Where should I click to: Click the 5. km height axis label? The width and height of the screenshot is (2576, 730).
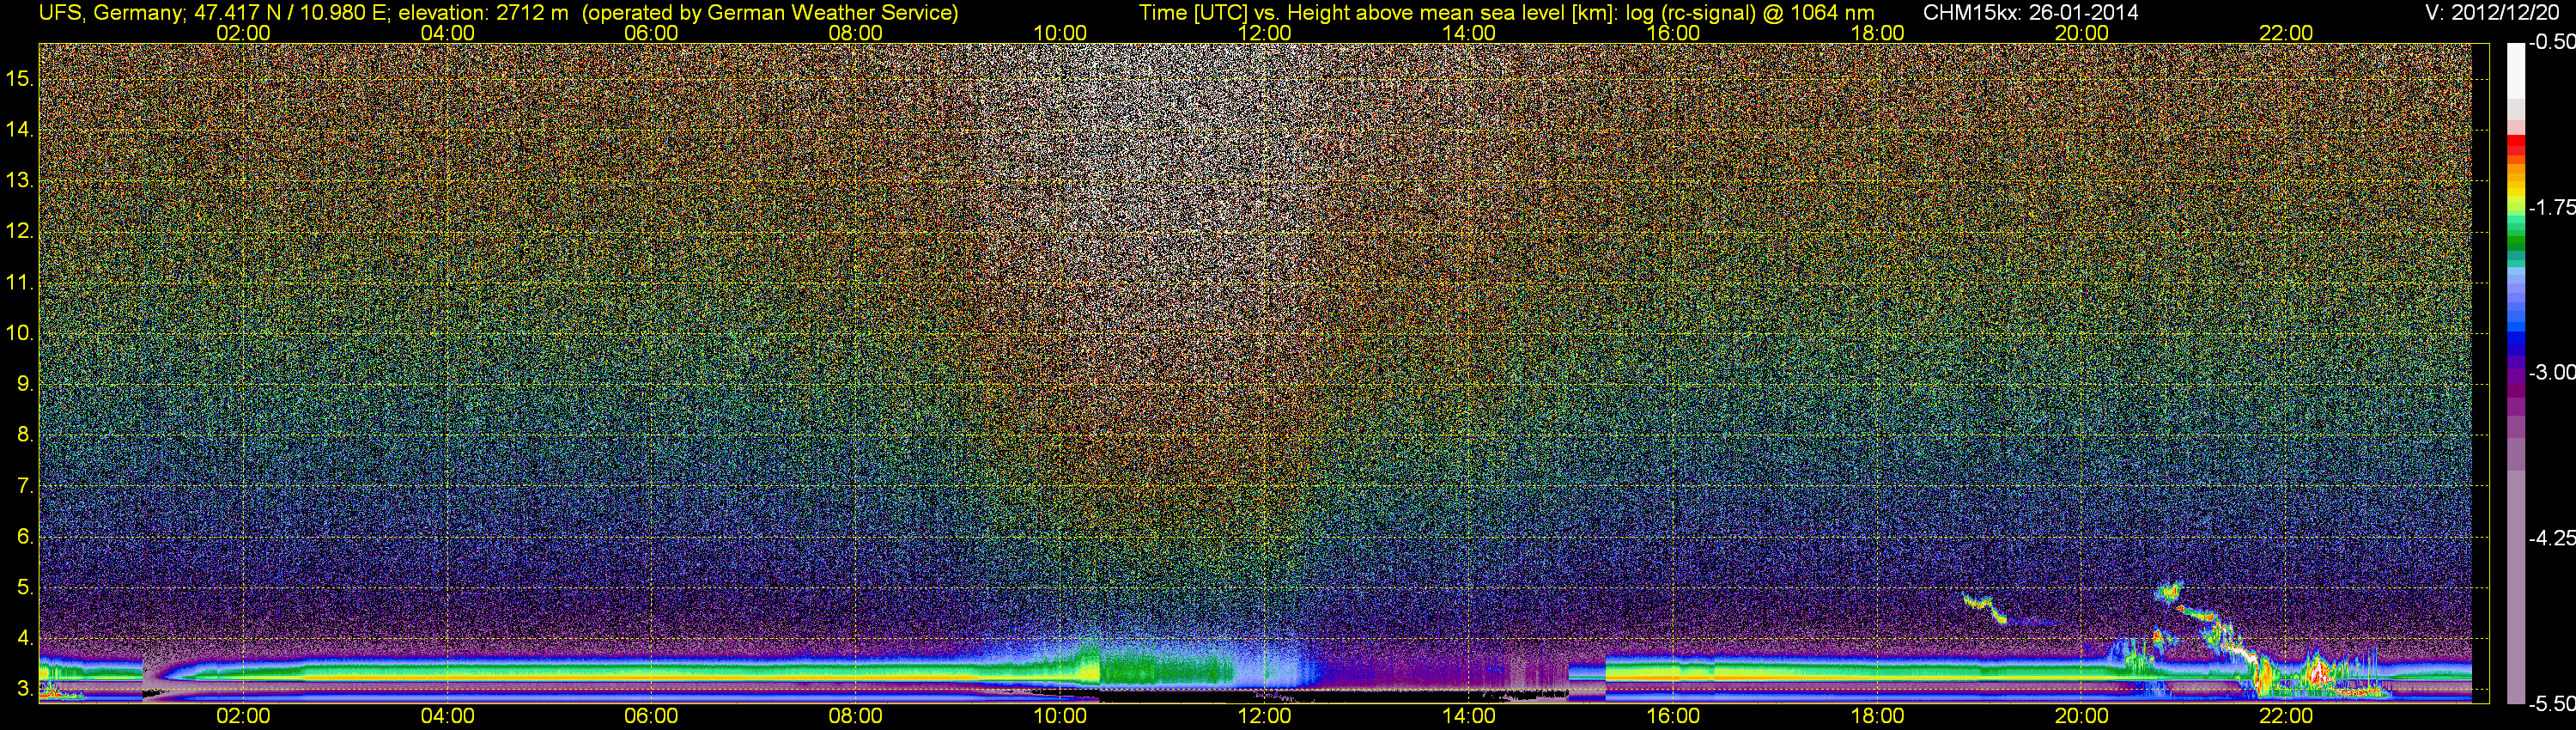(x=26, y=587)
